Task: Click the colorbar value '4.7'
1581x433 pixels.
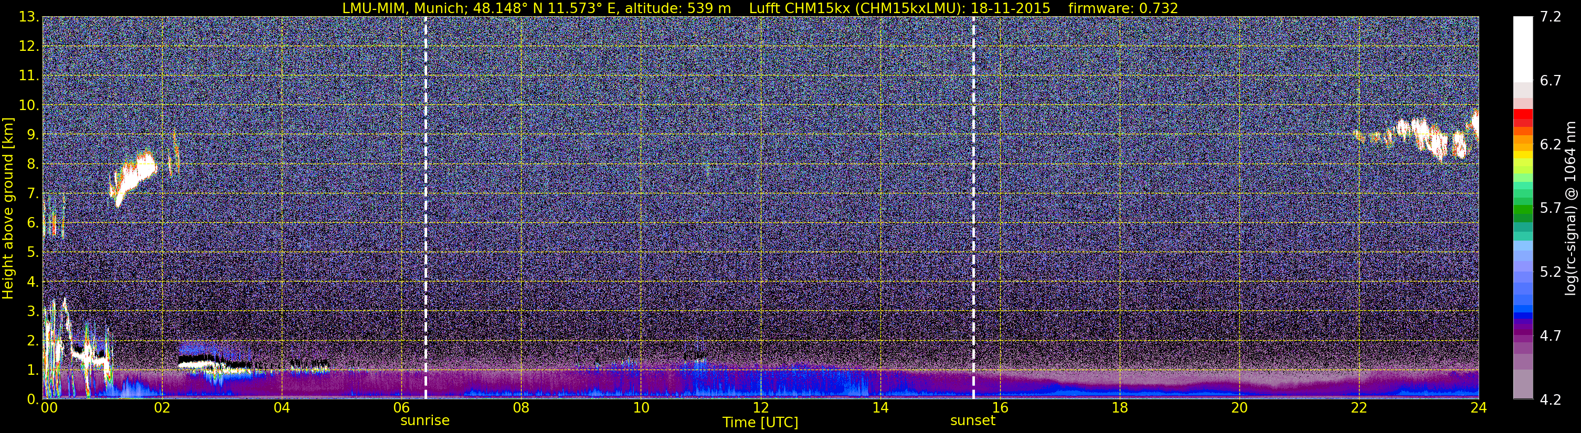Action: click(1551, 335)
